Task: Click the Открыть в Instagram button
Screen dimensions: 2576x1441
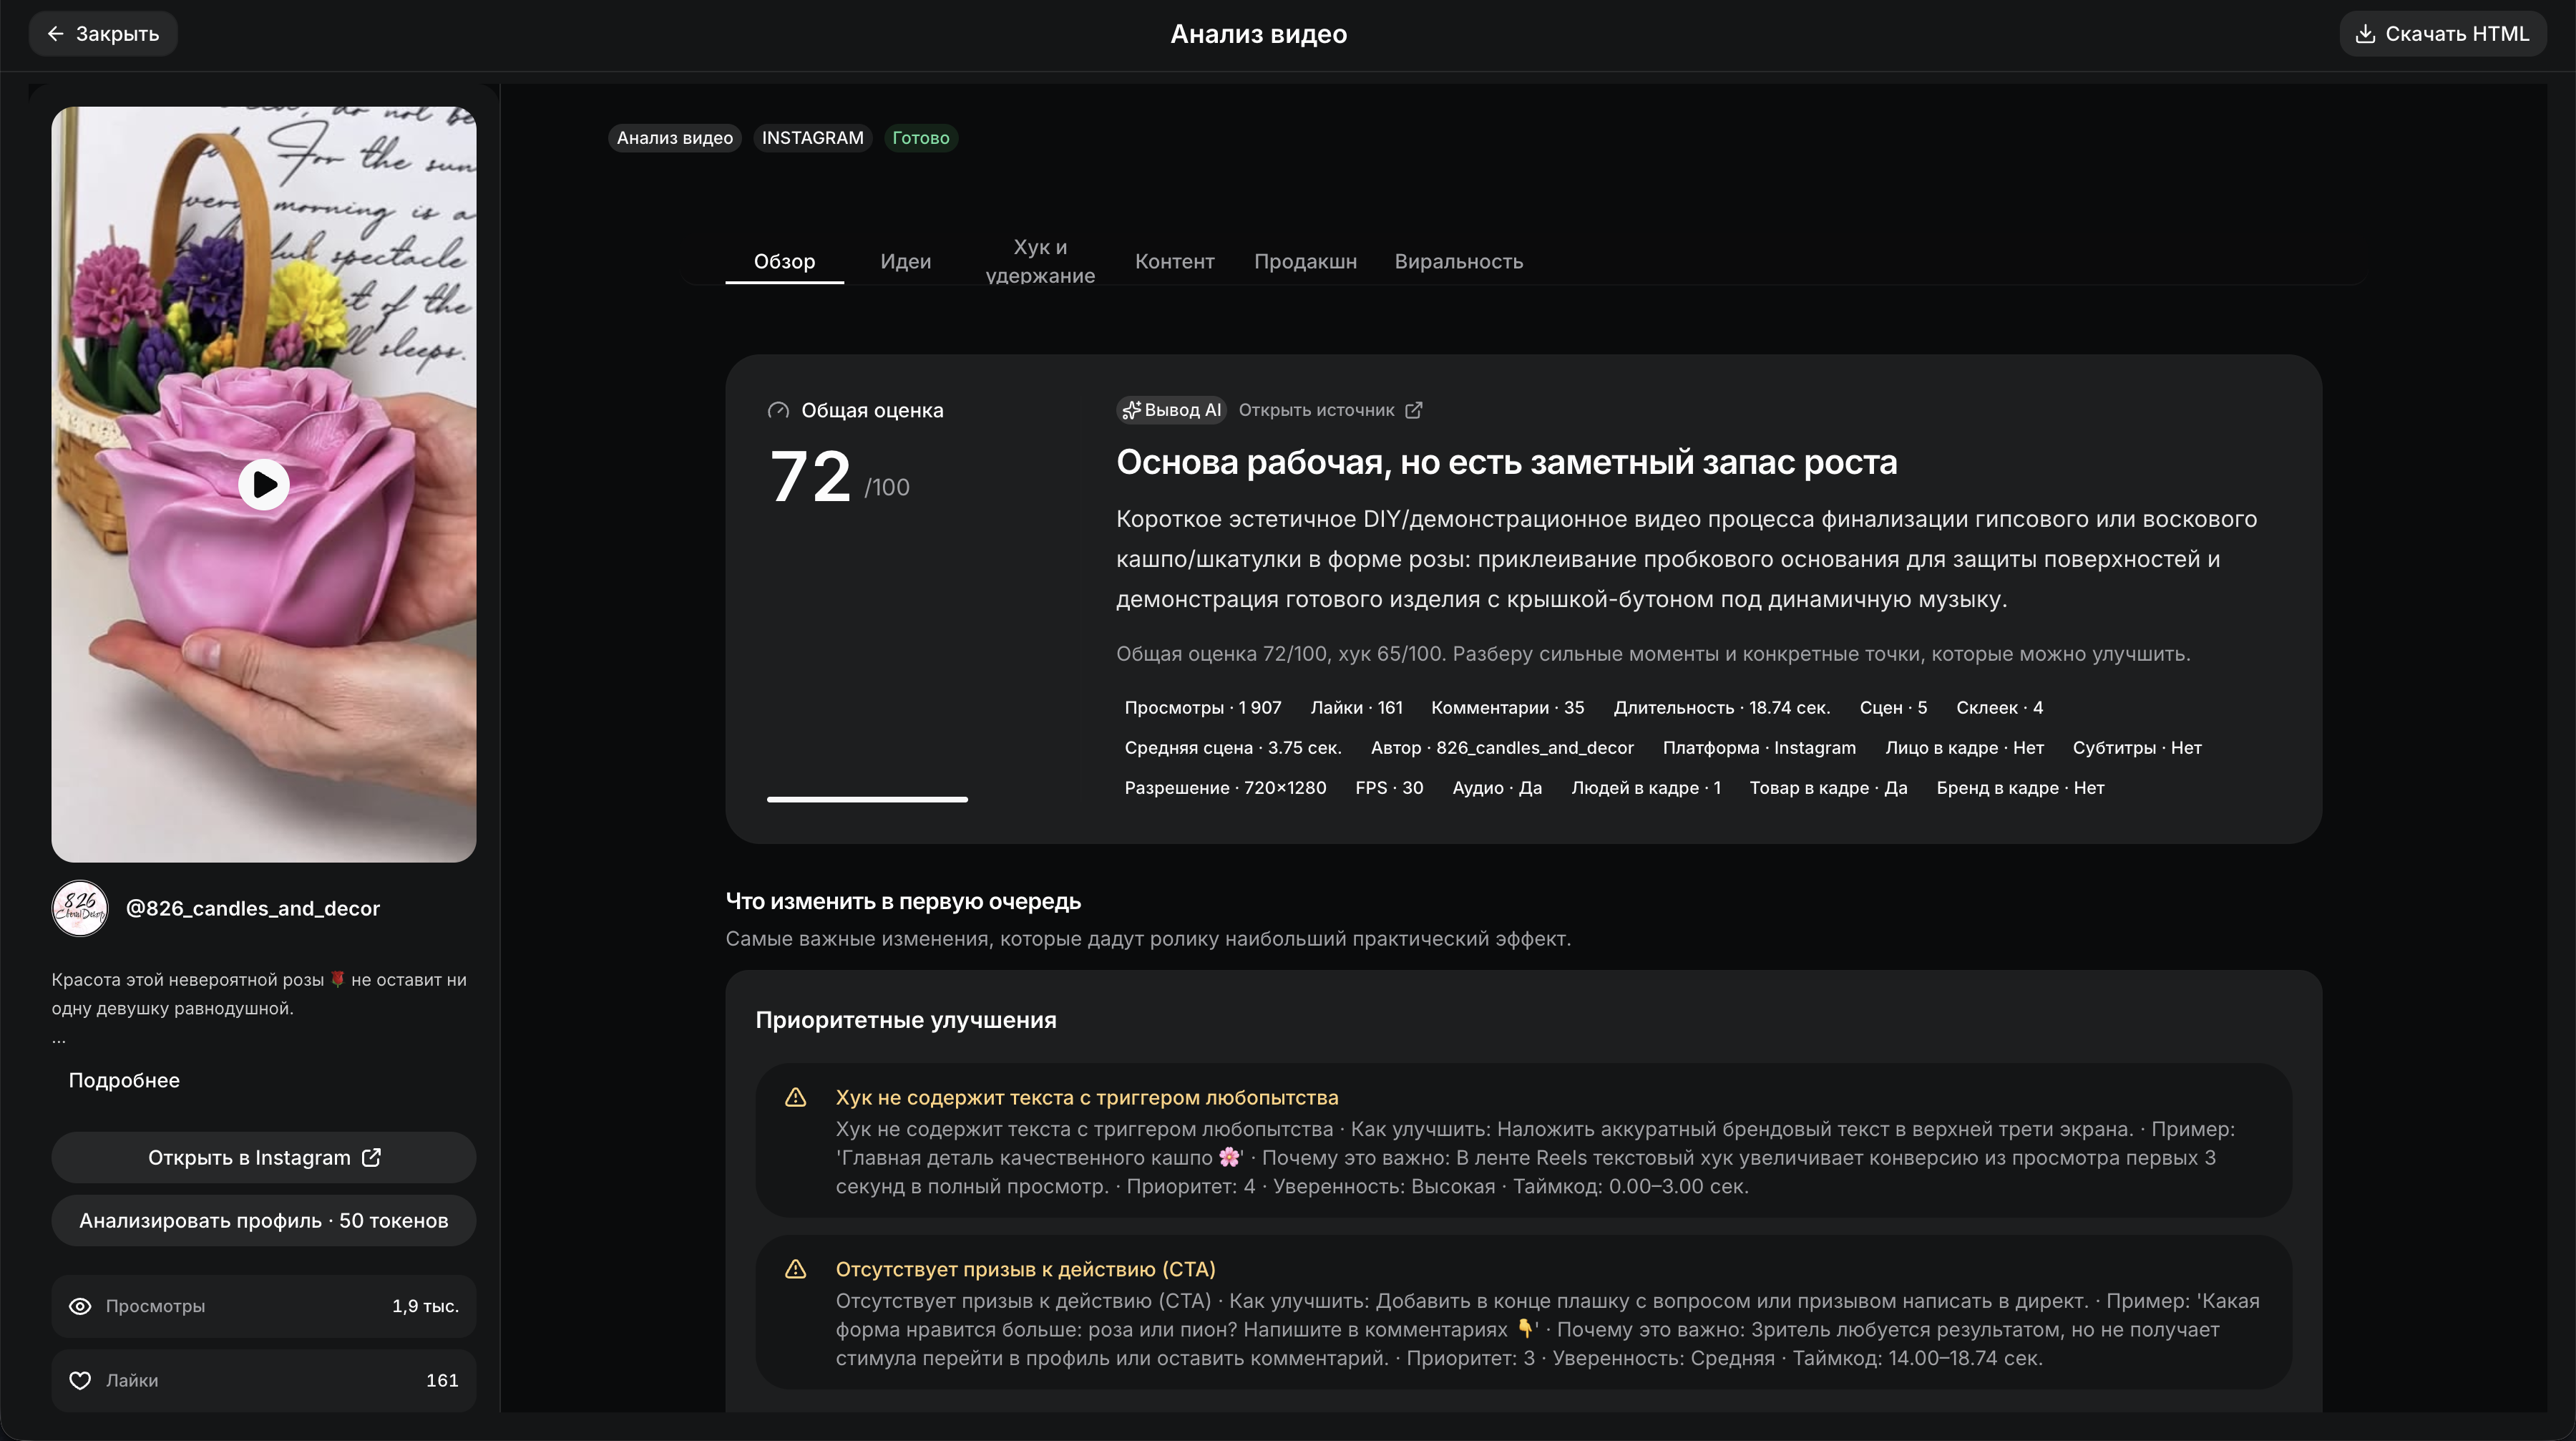Action: point(264,1158)
